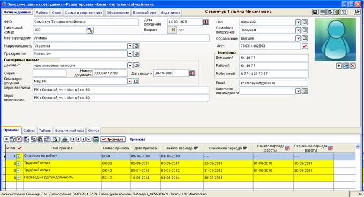Click the Начало периода column header
The height and width of the screenshot is (197, 364).
coord(182,148)
